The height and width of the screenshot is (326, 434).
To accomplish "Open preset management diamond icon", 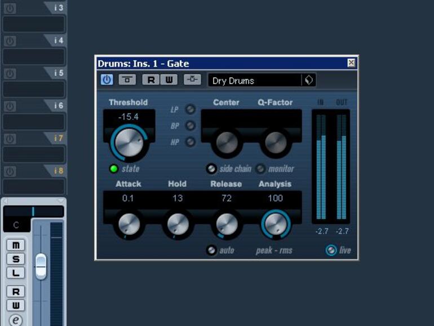I will [309, 80].
